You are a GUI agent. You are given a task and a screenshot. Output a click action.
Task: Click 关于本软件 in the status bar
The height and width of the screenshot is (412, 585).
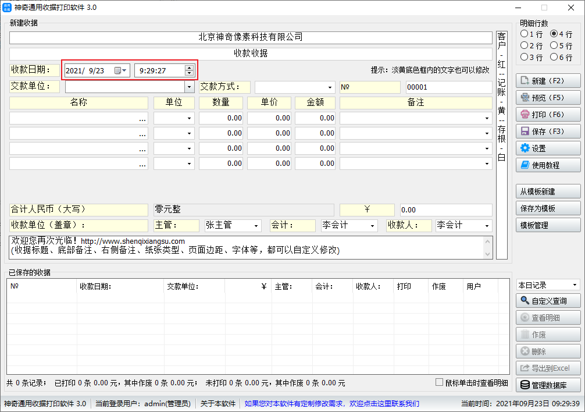[218, 403]
